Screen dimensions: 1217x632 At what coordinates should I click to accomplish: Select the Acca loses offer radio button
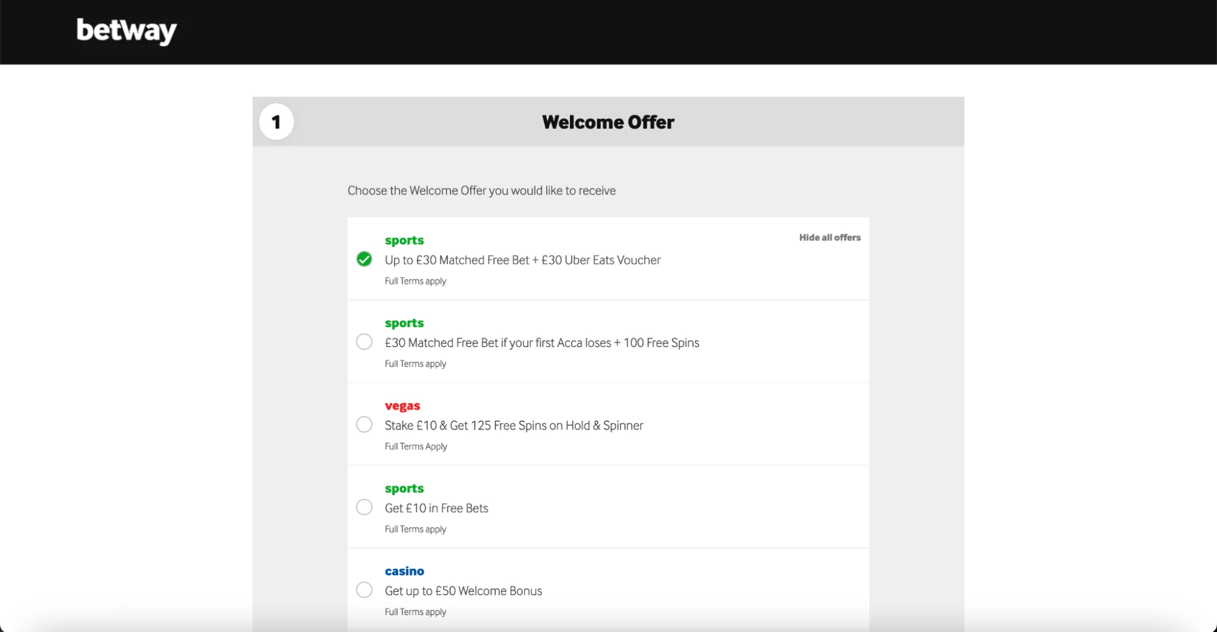pos(364,342)
